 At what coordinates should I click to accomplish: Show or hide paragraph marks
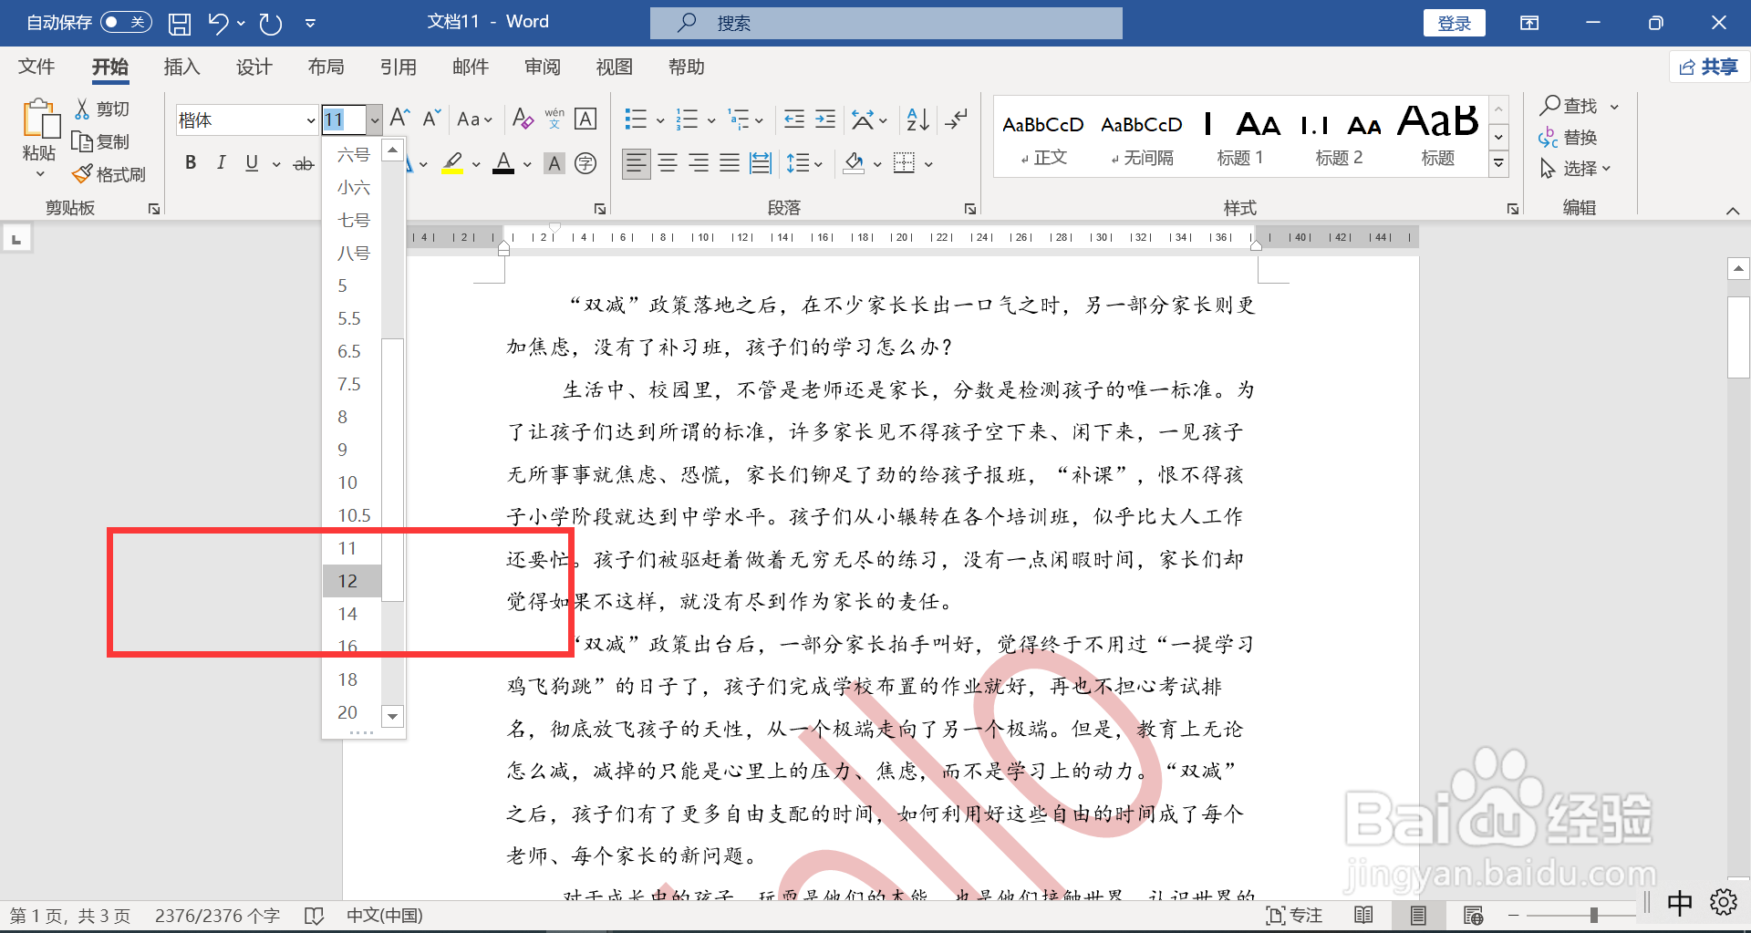pos(956,119)
